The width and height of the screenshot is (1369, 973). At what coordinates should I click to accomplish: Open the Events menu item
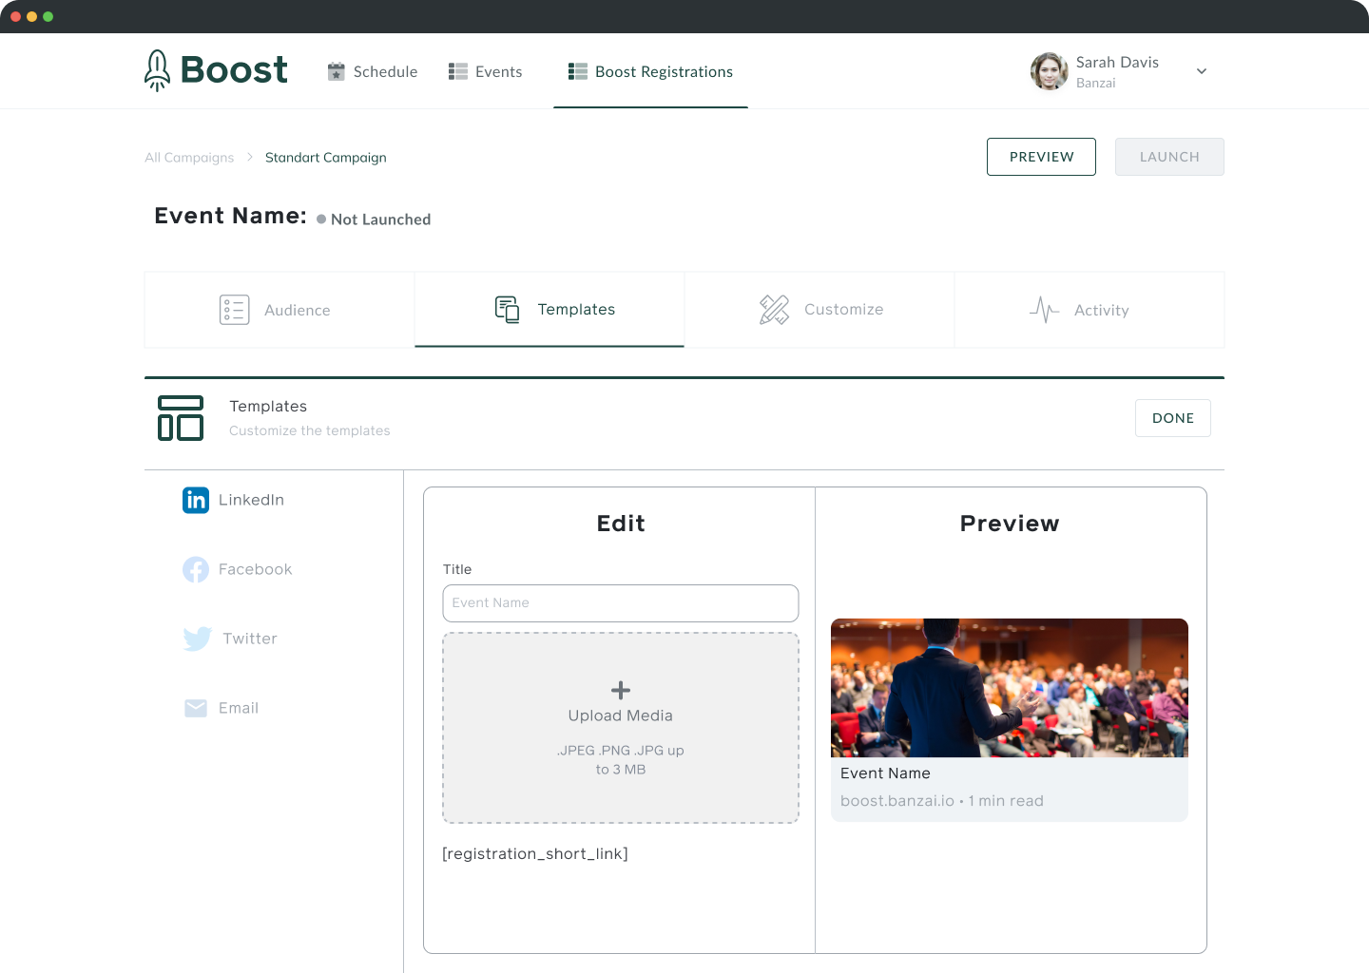click(x=486, y=71)
